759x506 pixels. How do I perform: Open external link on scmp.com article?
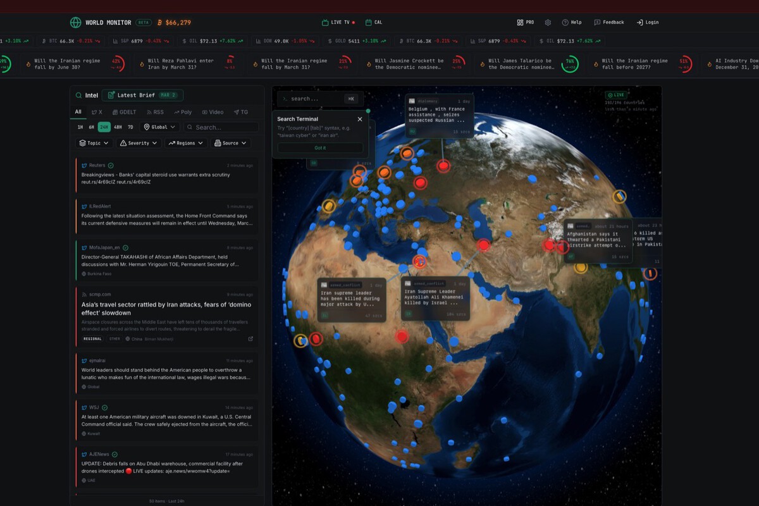pos(250,339)
